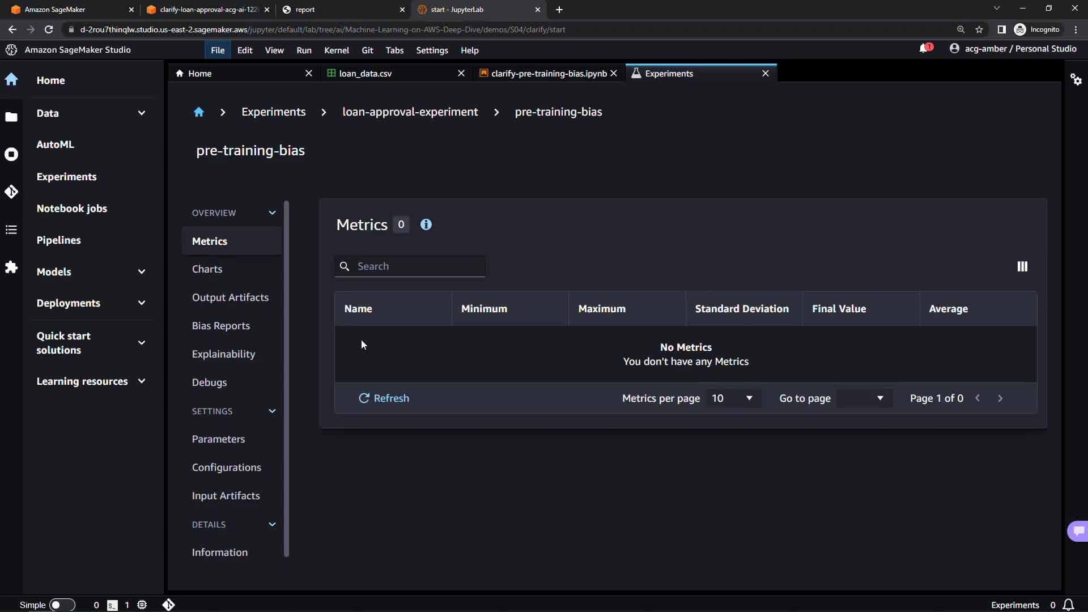Image resolution: width=1088 pixels, height=612 pixels.
Task: Open the property inspector gears icon
Action: pyautogui.click(x=1076, y=79)
